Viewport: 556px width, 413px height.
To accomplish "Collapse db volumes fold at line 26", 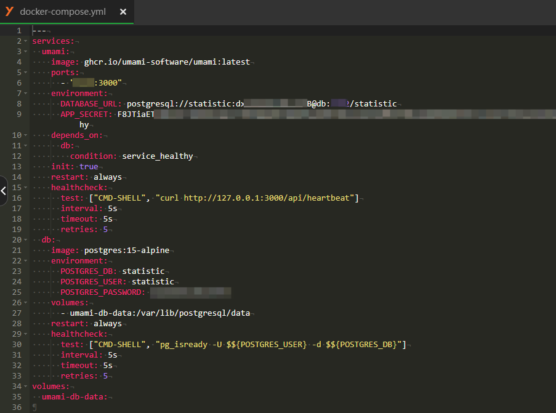I will coord(25,303).
